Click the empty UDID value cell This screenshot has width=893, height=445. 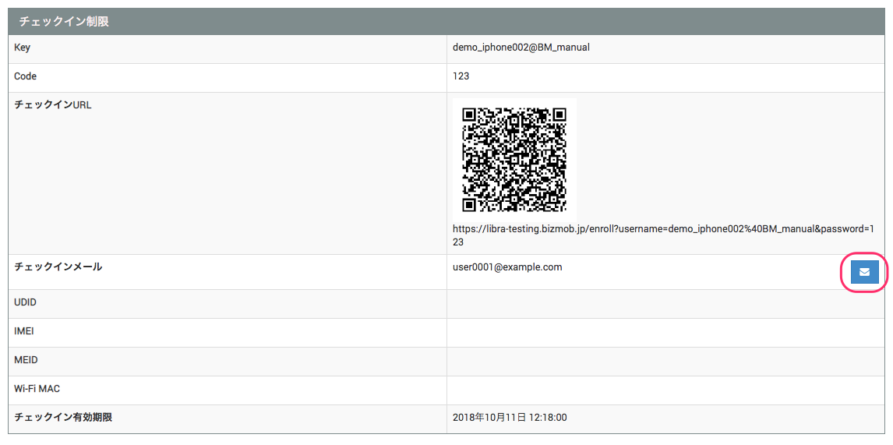point(665,303)
